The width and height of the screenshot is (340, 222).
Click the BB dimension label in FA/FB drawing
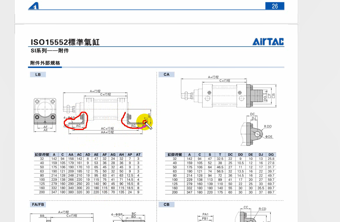(42, 216)
